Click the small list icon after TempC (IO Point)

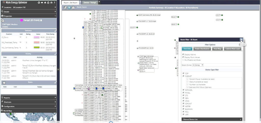pos(41,20)
